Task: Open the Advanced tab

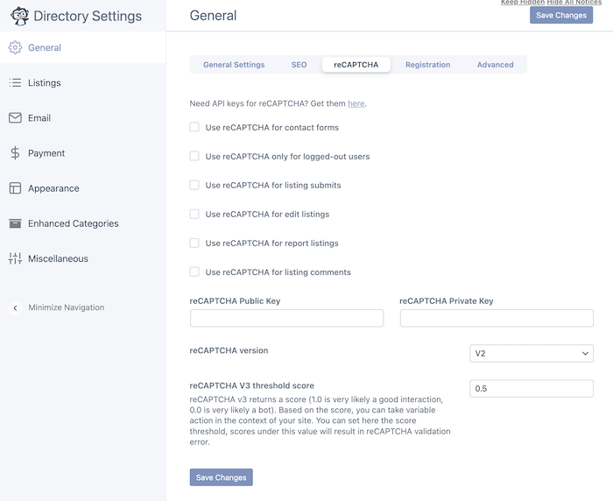Action: tap(496, 65)
